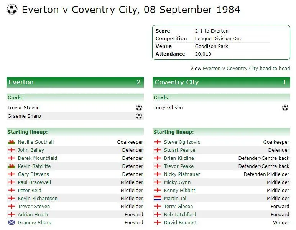
Task: Click the goal ball icon for Terry Gibson
Action: (x=285, y=108)
